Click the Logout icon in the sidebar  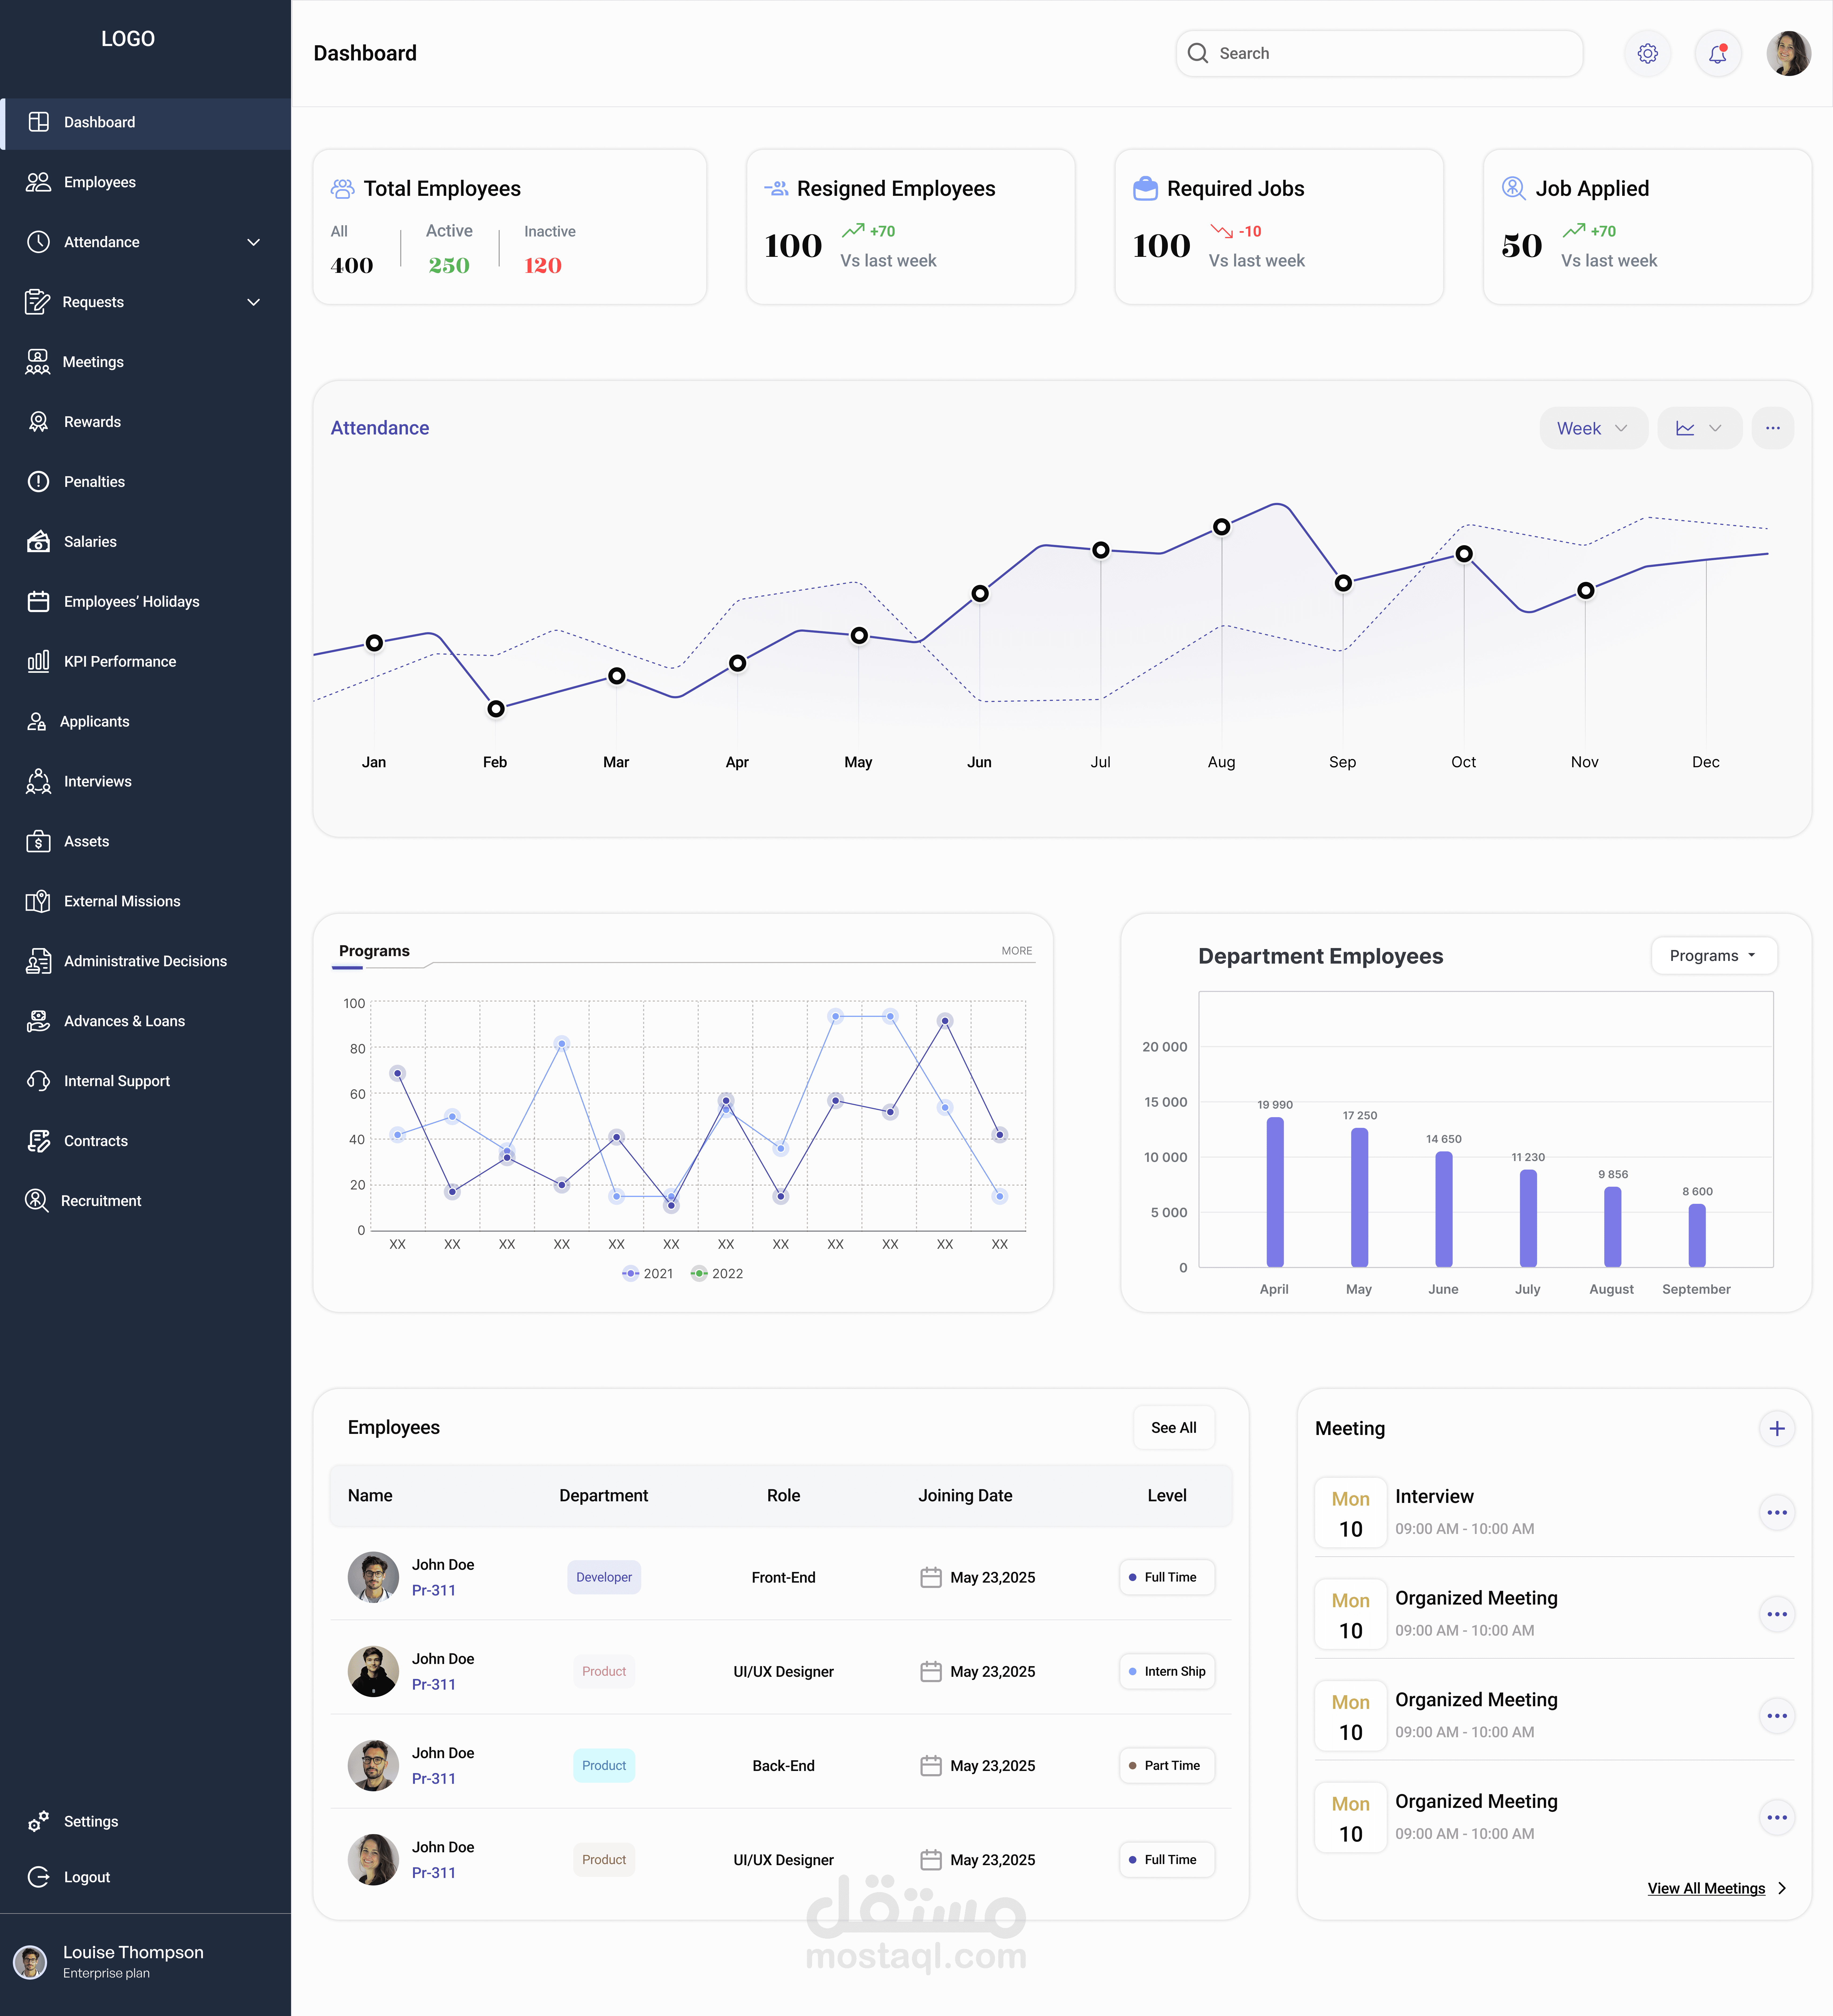click(38, 1877)
